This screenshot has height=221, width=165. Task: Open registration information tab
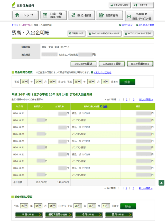pos(110,15)
